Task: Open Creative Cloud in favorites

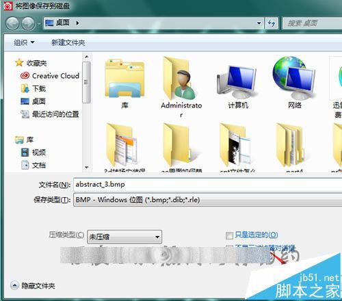Action: pos(55,76)
